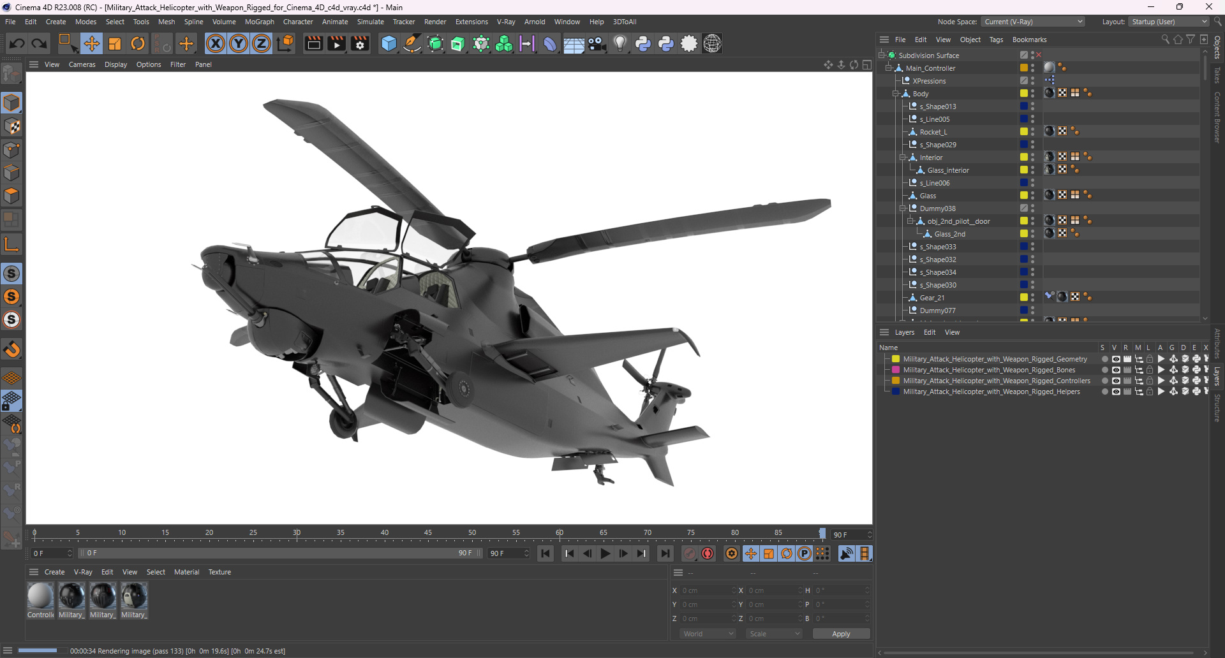Click frame 45 on the timeline ruler
1225x658 pixels.
click(428, 534)
